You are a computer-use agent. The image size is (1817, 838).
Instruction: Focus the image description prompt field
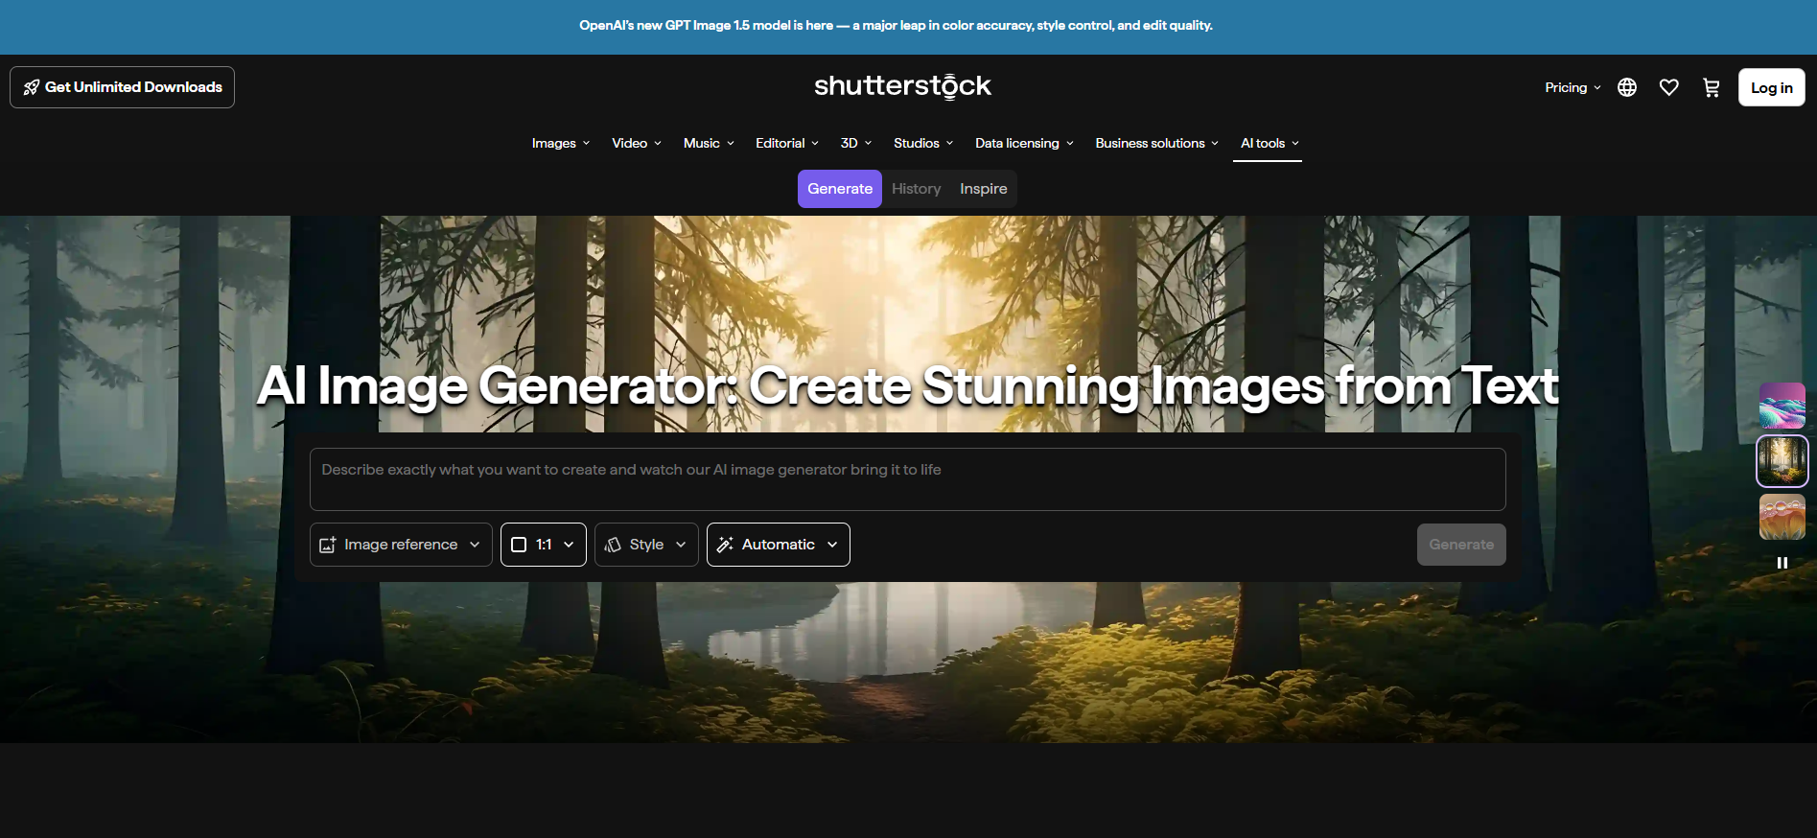[908, 479]
